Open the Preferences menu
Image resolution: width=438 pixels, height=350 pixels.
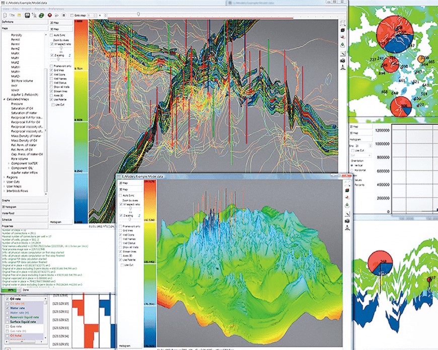pos(56,9)
